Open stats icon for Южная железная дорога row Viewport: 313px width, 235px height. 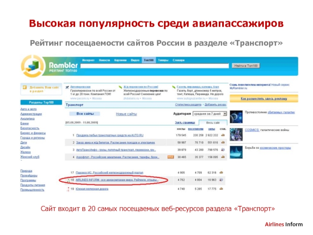click(221, 189)
